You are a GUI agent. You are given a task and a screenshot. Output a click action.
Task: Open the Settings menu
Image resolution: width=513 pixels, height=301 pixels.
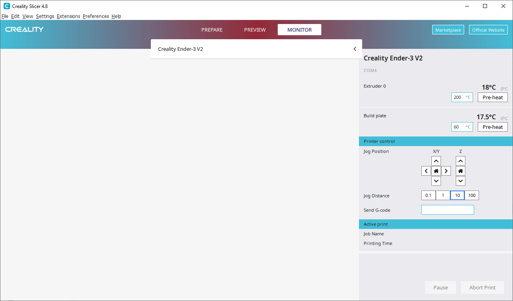[x=45, y=16]
